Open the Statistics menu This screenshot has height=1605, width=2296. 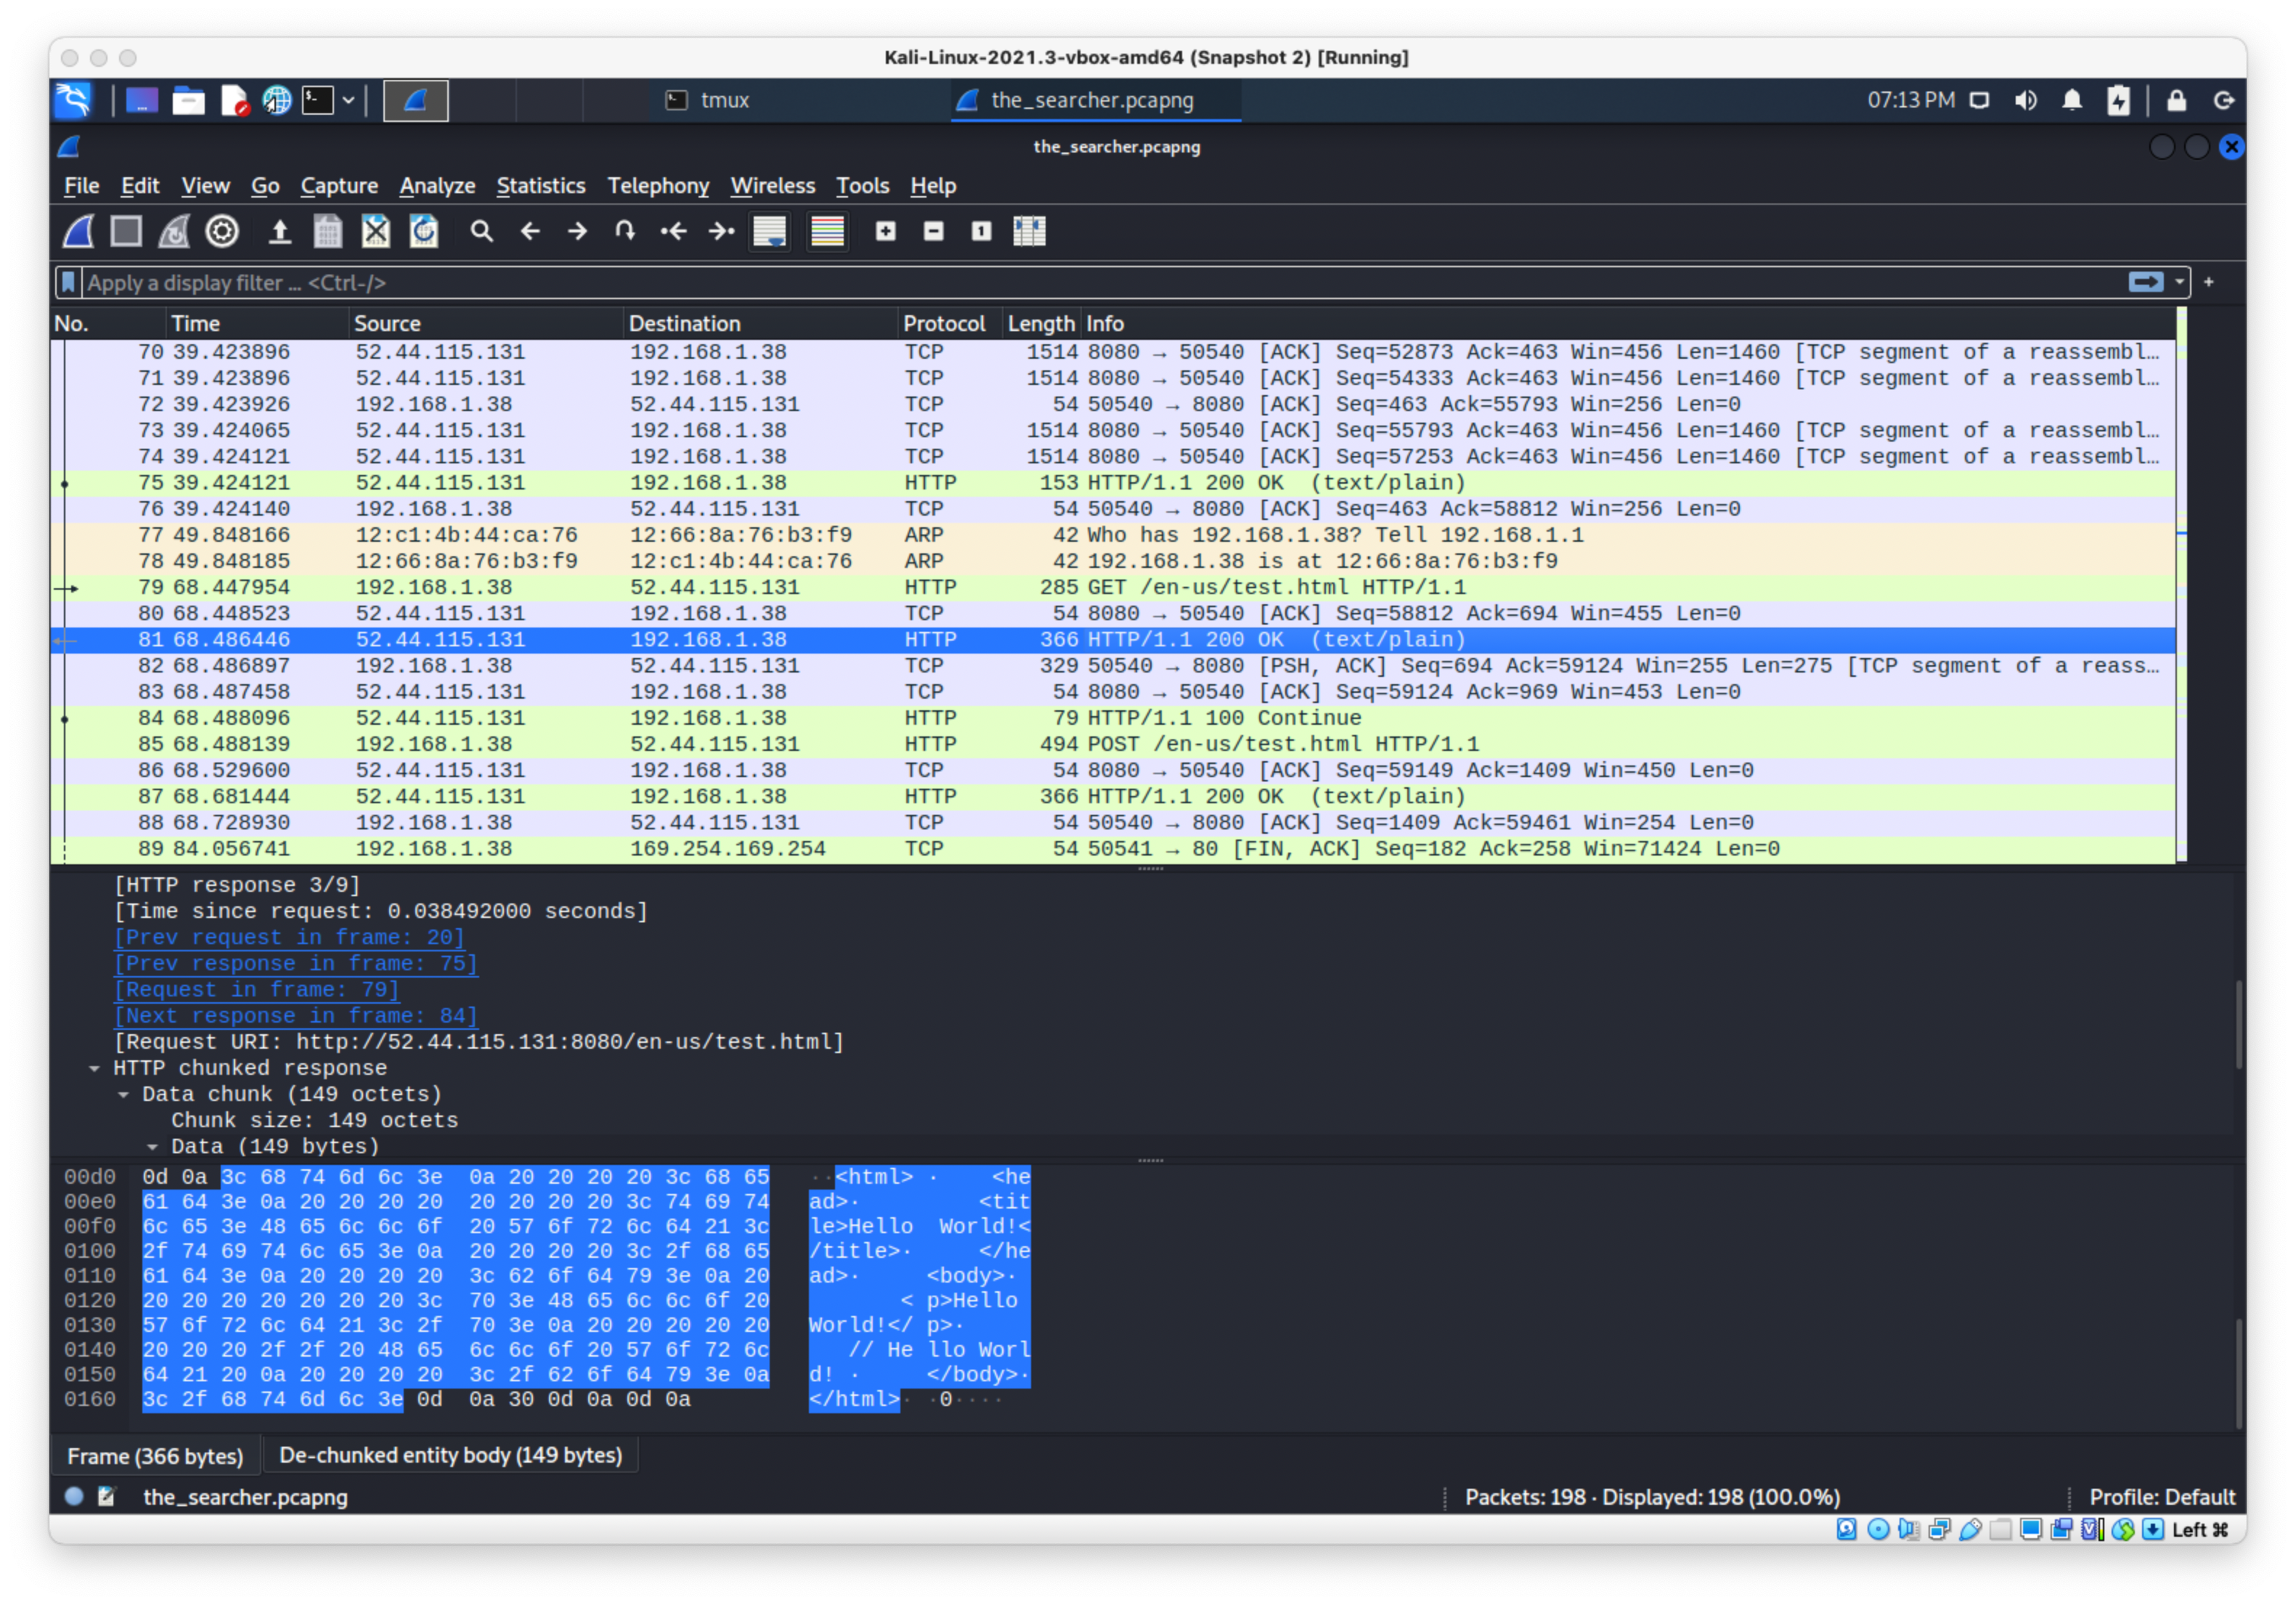(541, 186)
